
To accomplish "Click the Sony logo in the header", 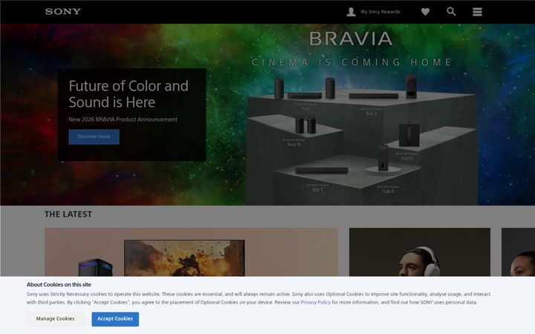I will (62, 11).
